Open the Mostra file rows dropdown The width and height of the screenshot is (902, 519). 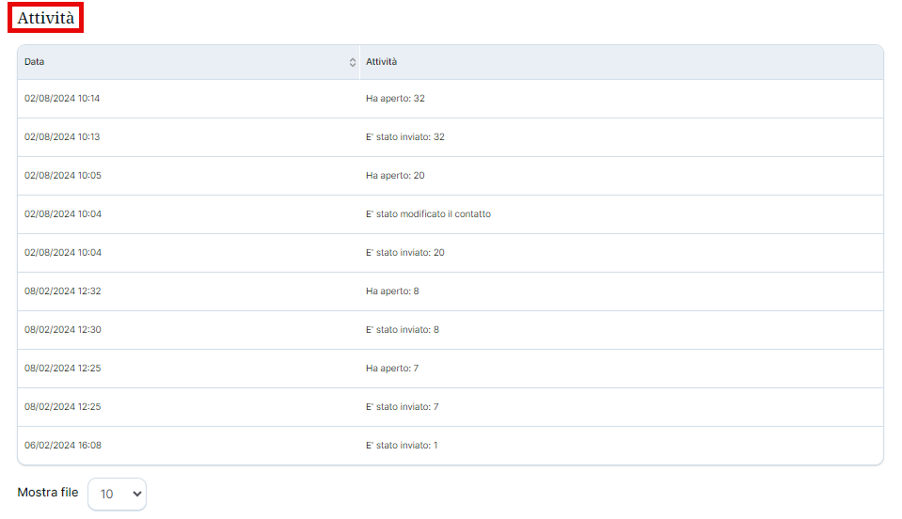tap(118, 494)
